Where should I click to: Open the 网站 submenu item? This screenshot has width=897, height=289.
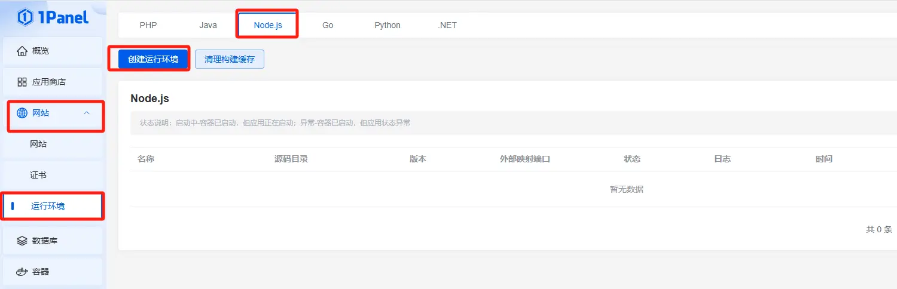pyautogui.click(x=53, y=144)
